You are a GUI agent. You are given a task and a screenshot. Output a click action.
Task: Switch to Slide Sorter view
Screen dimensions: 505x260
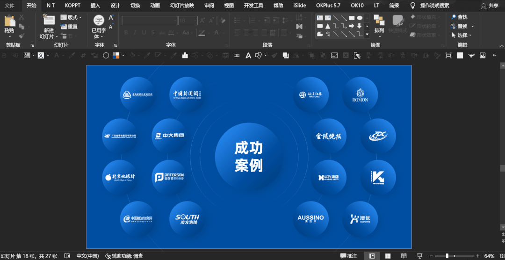coord(388,256)
